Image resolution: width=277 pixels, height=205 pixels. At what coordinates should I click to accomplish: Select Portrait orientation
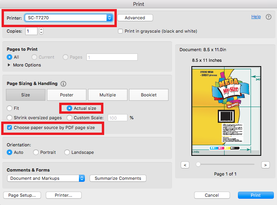[x=36, y=152]
